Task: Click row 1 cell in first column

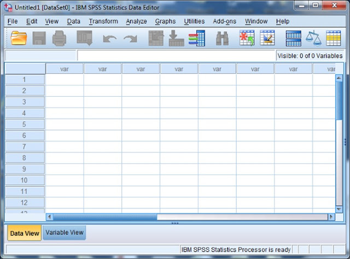Action: [x=65, y=80]
